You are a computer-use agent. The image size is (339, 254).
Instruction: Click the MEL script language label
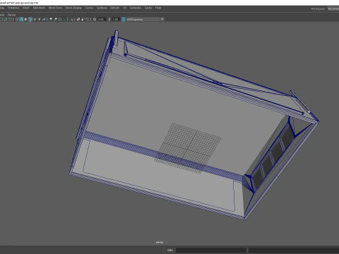(x=169, y=250)
